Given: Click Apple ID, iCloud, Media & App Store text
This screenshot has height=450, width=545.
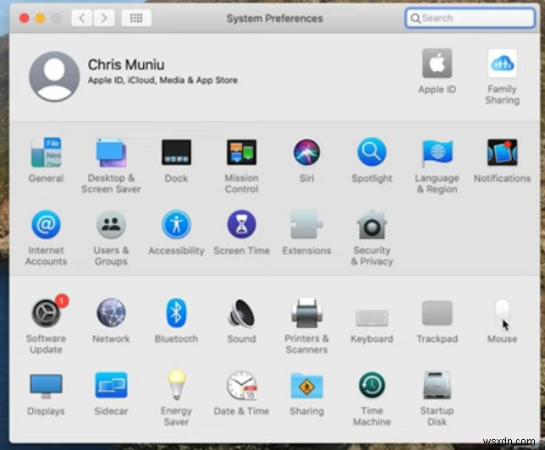Looking at the screenshot, I should [x=162, y=80].
